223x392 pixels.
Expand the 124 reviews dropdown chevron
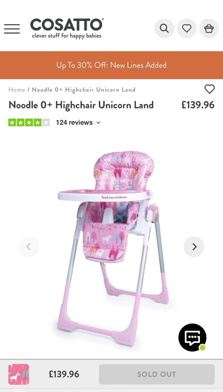pyautogui.click(x=98, y=123)
